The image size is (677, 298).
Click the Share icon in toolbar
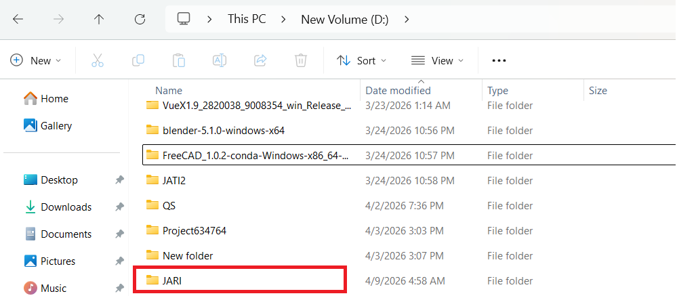click(x=260, y=60)
